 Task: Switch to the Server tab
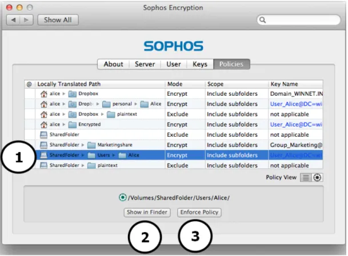pyautogui.click(x=145, y=64)
